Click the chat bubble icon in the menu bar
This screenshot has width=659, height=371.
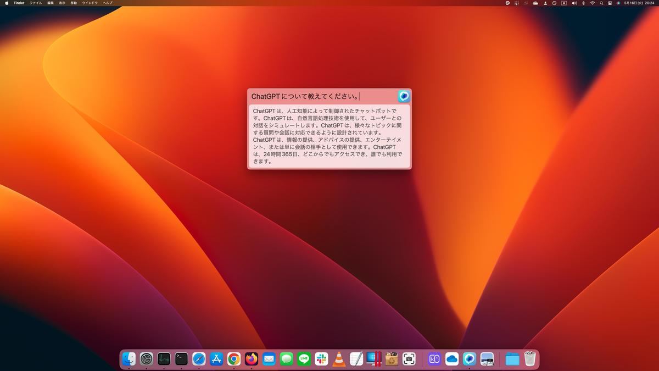pos(507,3)
